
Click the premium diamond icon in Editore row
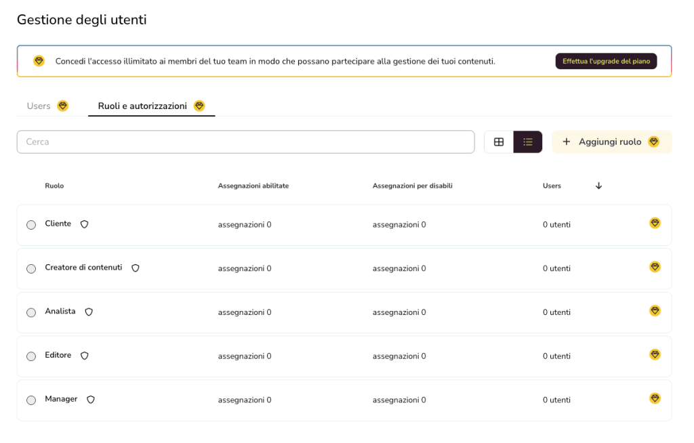point(655,354)
